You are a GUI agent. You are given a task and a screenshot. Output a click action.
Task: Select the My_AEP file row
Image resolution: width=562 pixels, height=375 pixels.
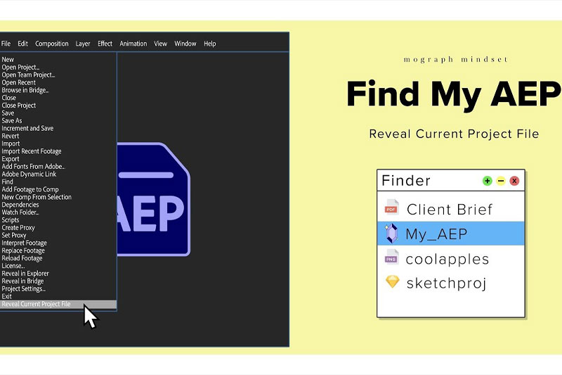[x=451, y=234]
